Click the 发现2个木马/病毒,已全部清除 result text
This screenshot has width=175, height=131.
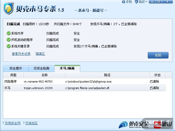[x=95, y=46]
